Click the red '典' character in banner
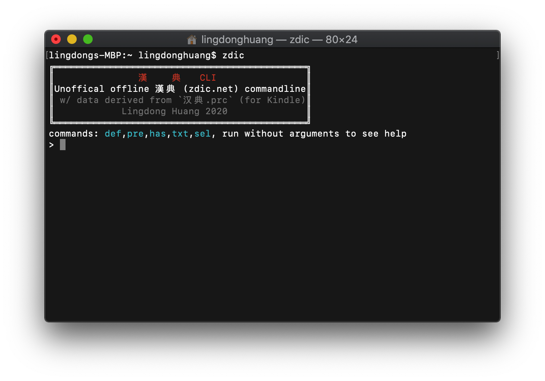Image resolution: width=545 pixels, height=381 pixels. [x=176, y=77]
